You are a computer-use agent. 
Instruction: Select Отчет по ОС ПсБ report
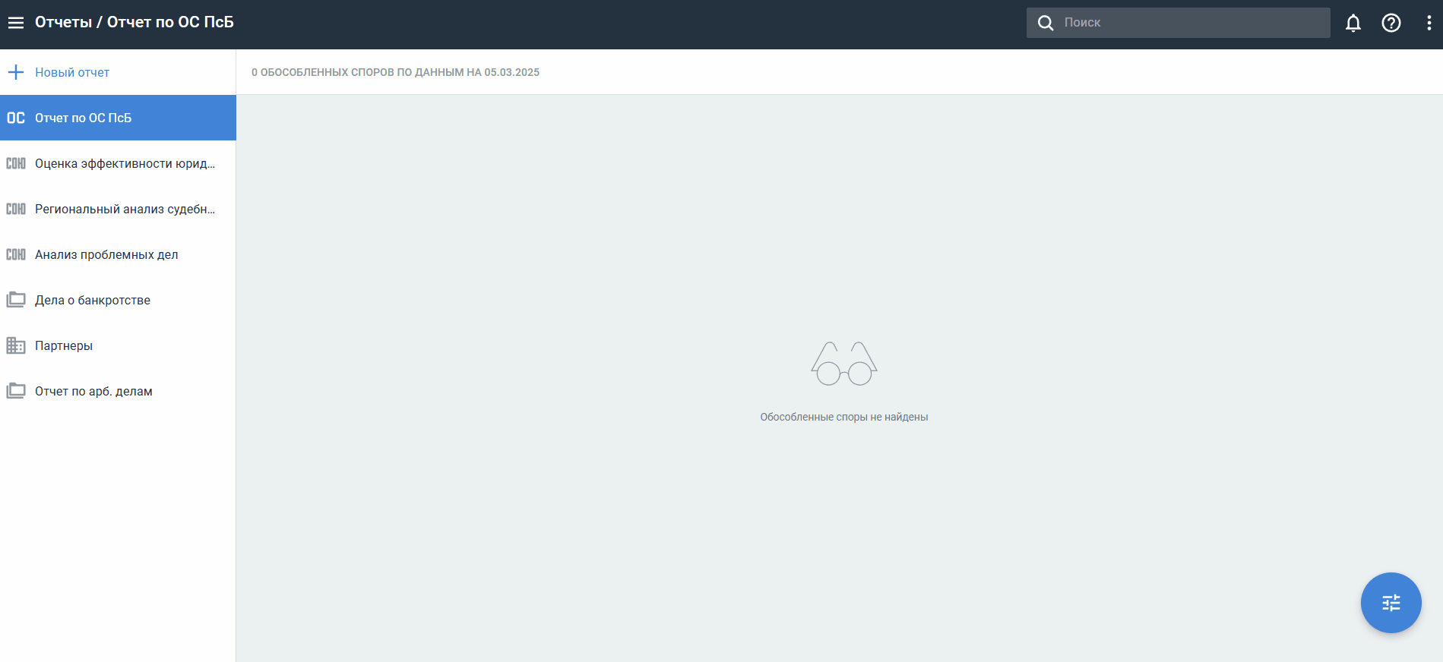tap(84, 118)
